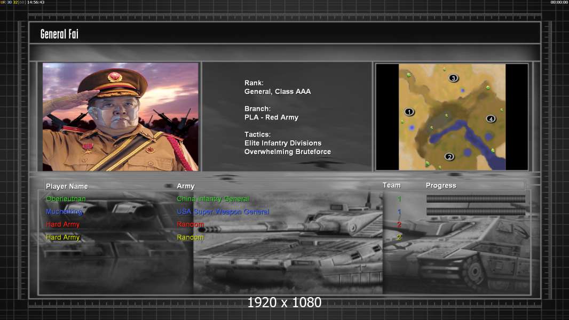Click the blue player's USA loading bar
Screen dimensions: 569x320
click(476, 211)
